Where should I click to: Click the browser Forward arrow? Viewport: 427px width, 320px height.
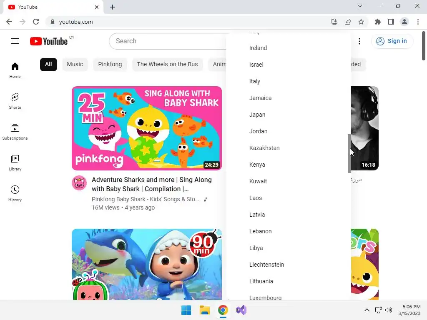tap(23, 22)
